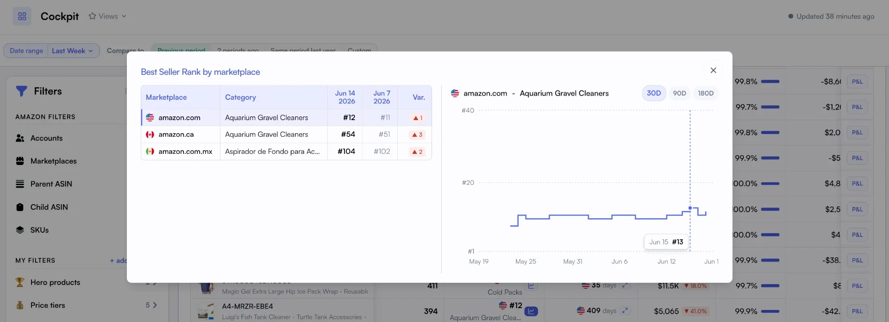Click the progress bar beside 99.8% top row

770,82
